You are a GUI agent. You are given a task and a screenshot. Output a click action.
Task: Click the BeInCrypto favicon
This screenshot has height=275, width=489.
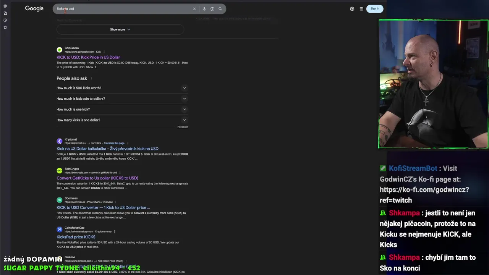click(59, 171)
